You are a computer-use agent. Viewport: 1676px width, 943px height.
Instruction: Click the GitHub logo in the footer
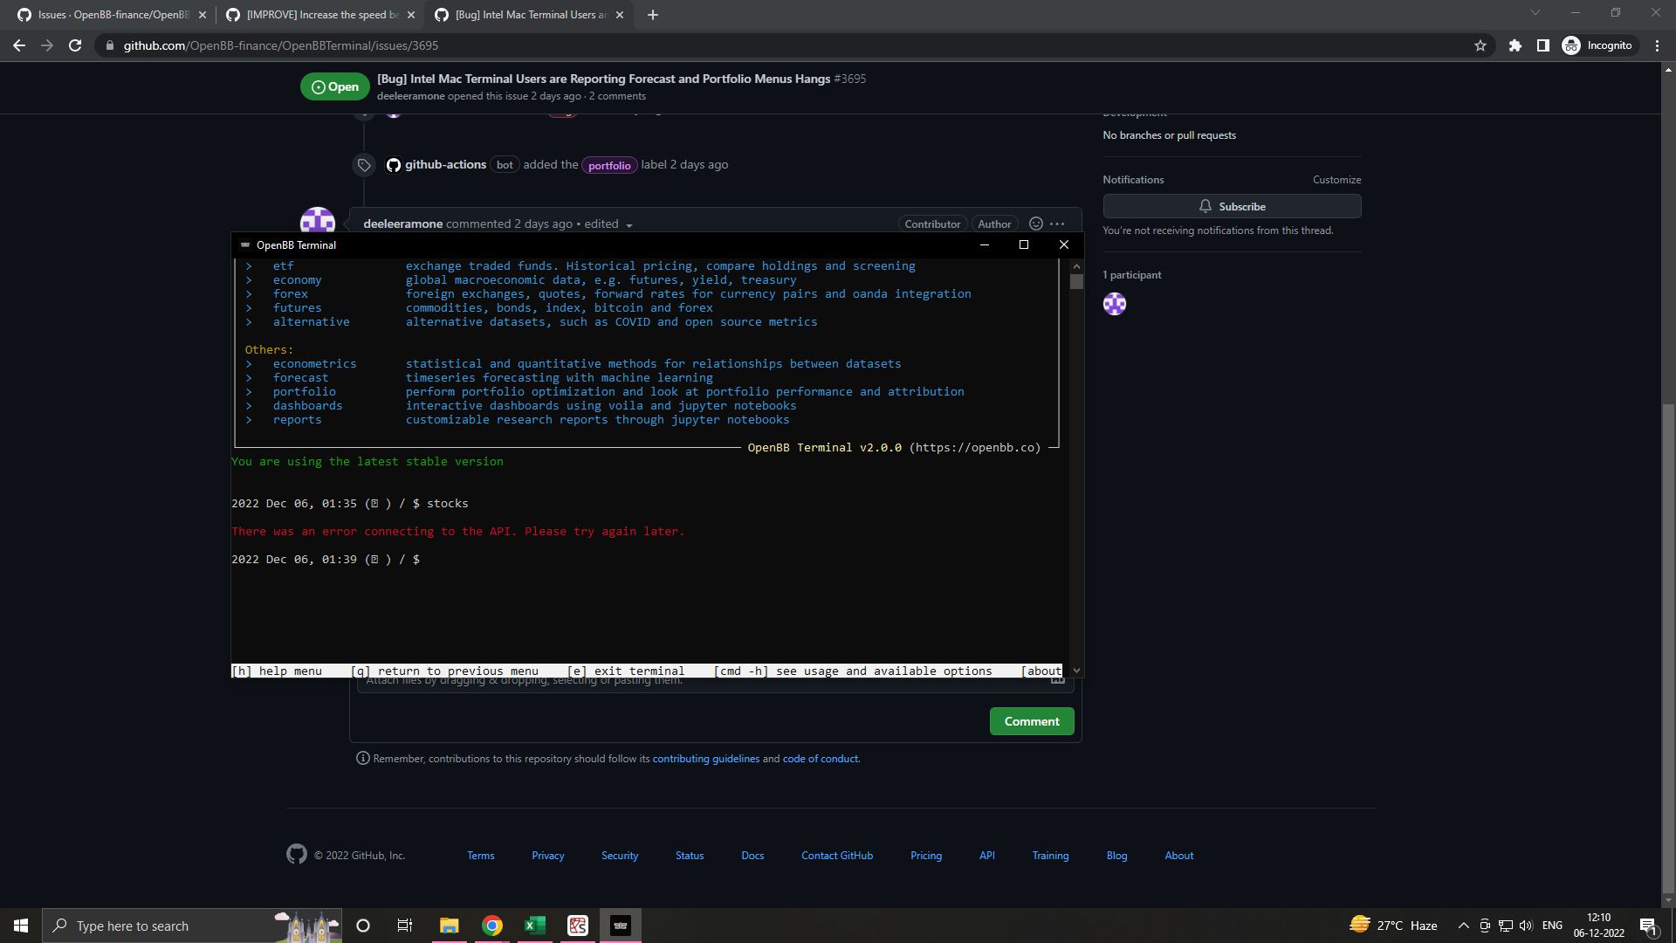(x=297, y=855)
